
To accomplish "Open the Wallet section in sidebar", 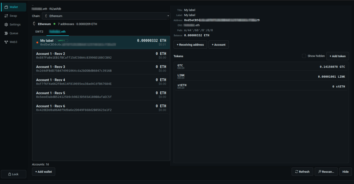I will [x=14, y=7].
